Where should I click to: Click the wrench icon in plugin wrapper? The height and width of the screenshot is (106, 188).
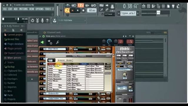click(x=58, y=42)
